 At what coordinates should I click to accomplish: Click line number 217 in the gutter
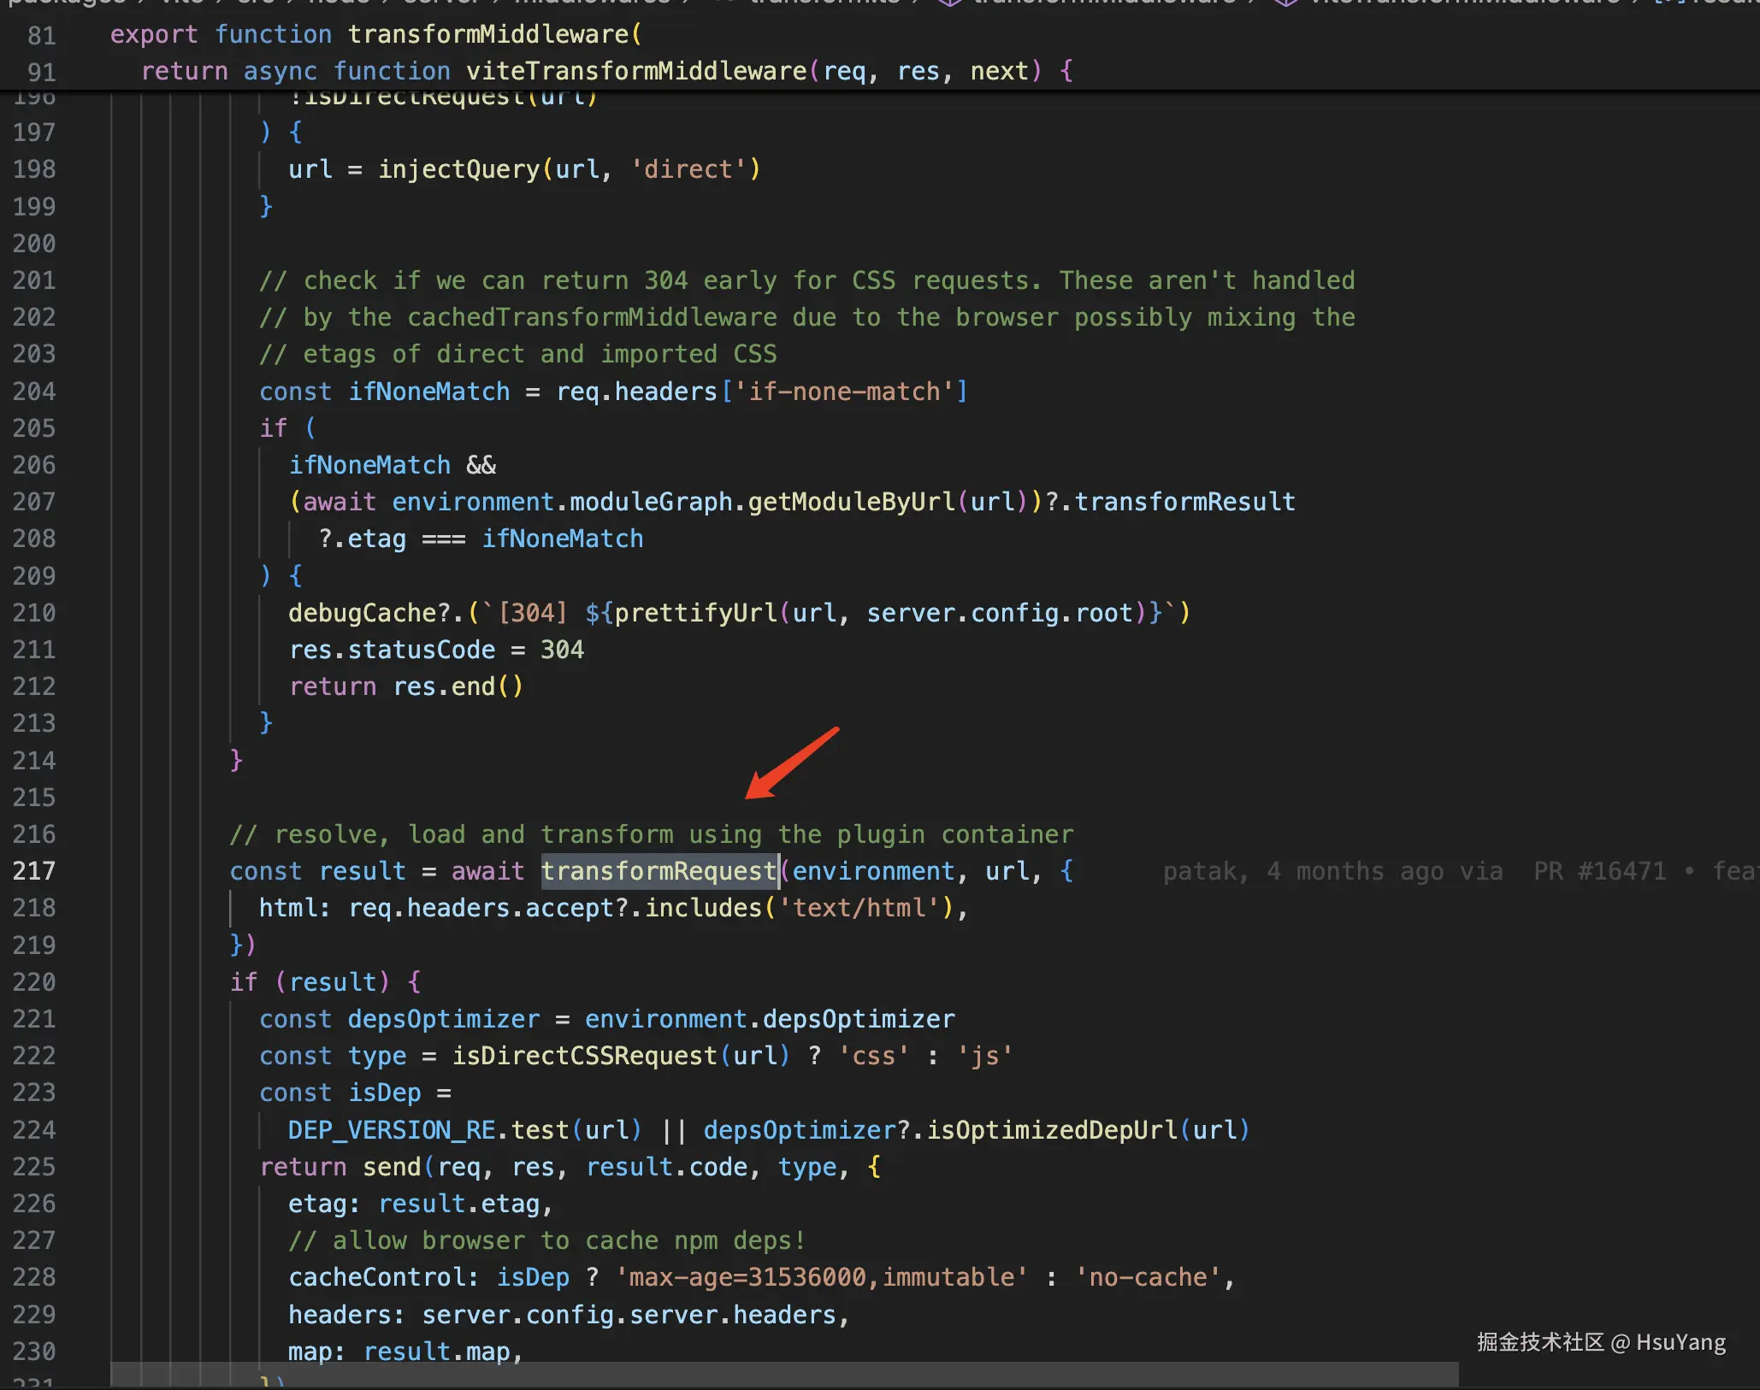pos(34,871)
